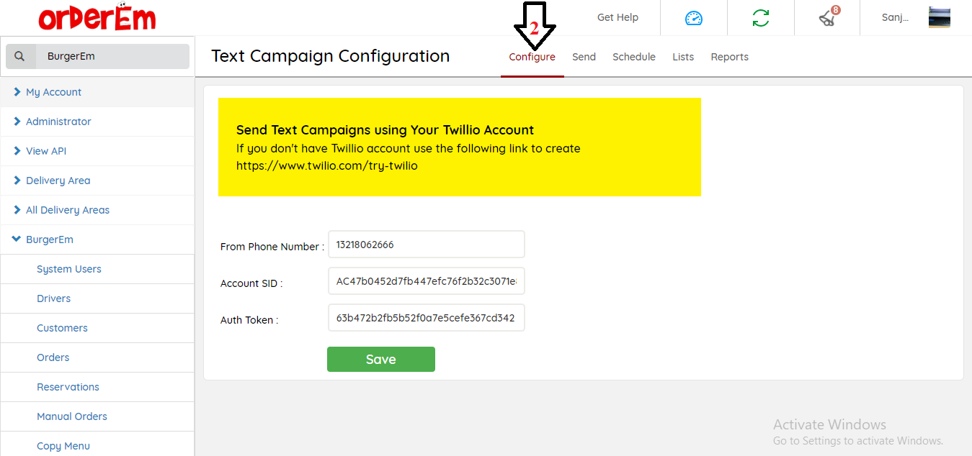Click the Get Help link
Viewport: 972px width, 456px height.
point(617,17)
